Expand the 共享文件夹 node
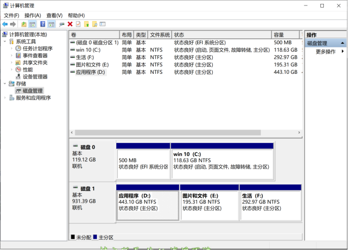The height and width of the screenshot is (250, 348). tap(12, 62)
